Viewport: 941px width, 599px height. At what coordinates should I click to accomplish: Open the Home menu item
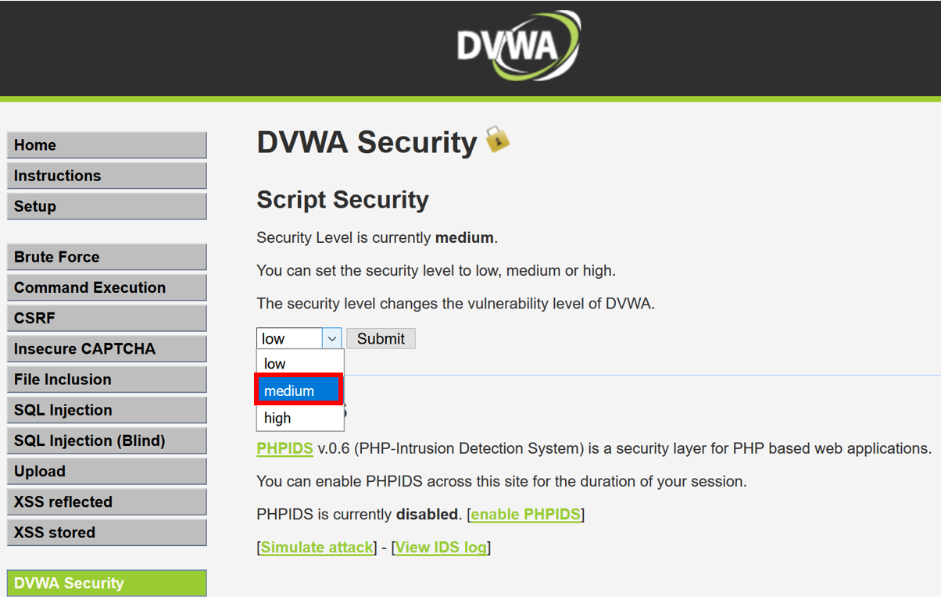pyautogui.click(x=106, y=145)
